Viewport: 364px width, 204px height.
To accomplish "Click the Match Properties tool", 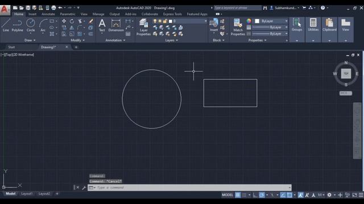I will [238, 27].
